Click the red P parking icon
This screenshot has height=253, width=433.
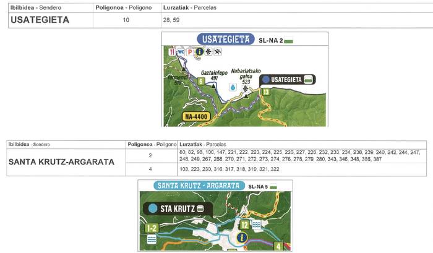190,51
